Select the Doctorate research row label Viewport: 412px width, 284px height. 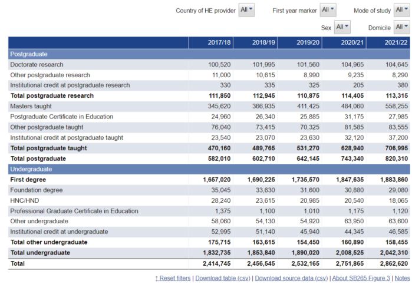click(x=37, y=65)
